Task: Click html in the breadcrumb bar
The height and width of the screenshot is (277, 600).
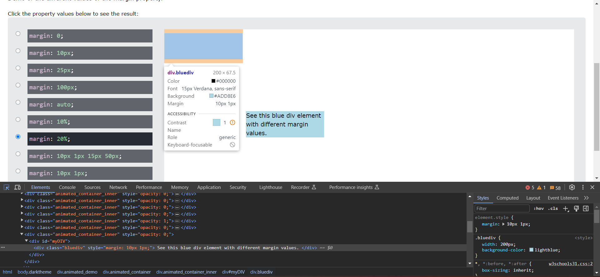Action: pos(7,272)
